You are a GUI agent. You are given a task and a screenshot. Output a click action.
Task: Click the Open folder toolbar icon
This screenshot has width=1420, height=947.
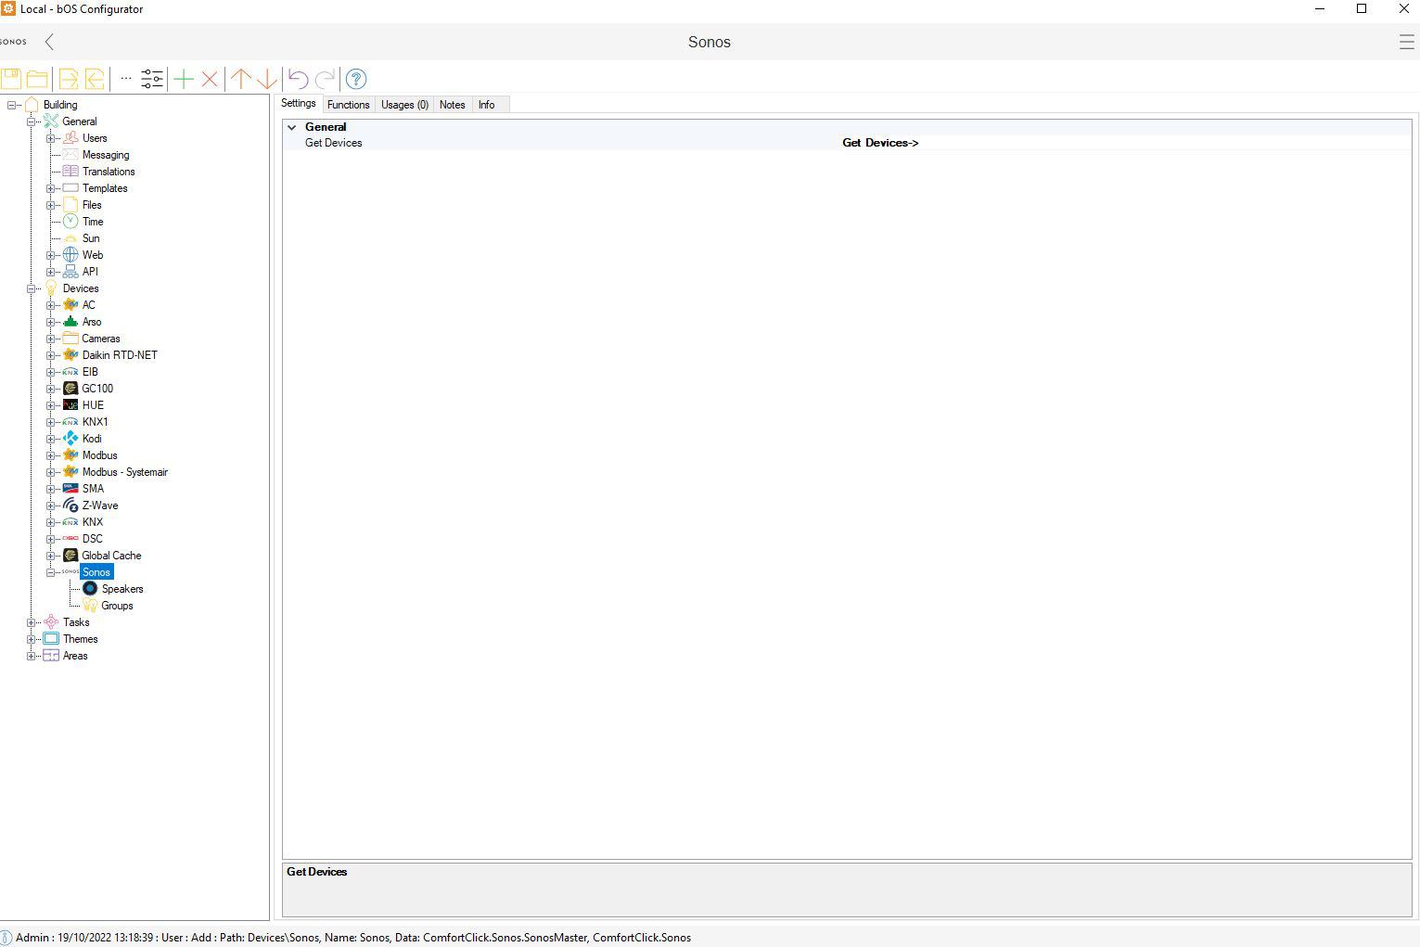(x=37, y=79)
